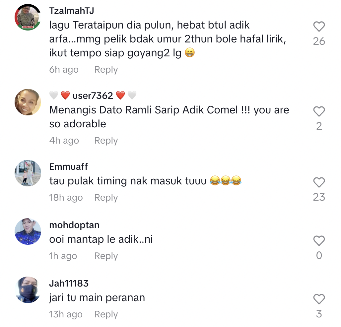Open the TzalmahTJ username link
The height and width of the screenshot is (327, 341).
click(x=72, y=11)
